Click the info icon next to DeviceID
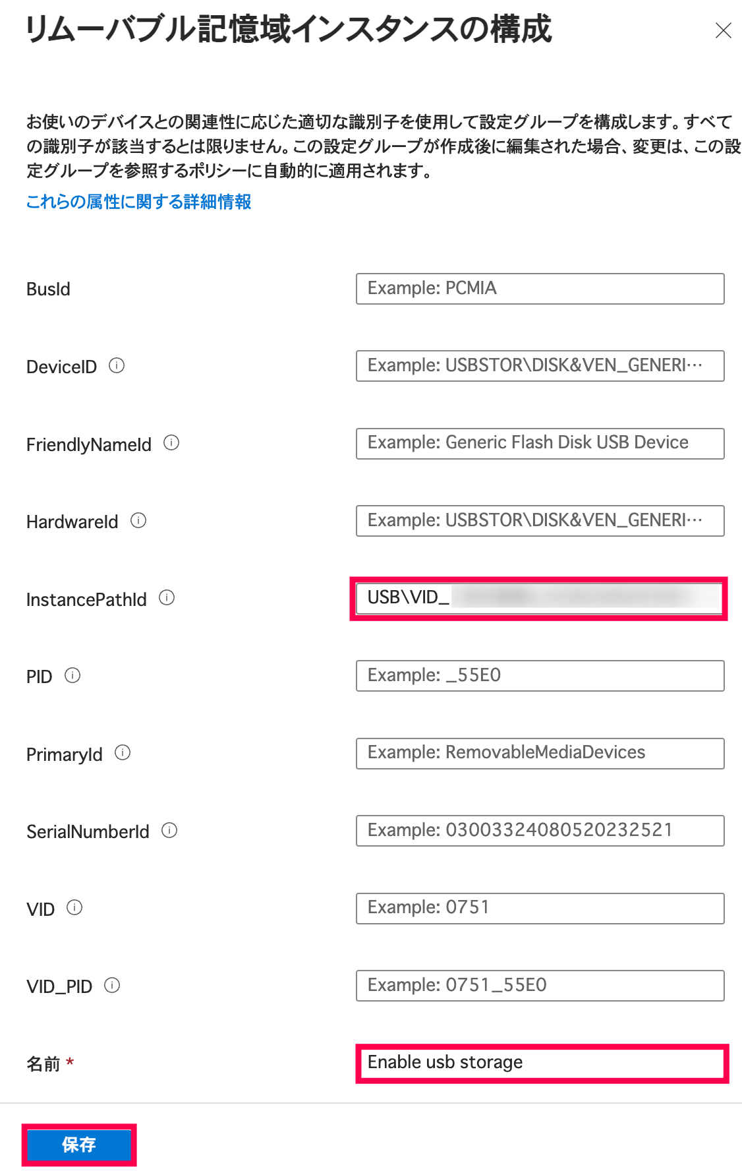The width and height of the screenshot is (742, 1171). [x=117, y=365]
